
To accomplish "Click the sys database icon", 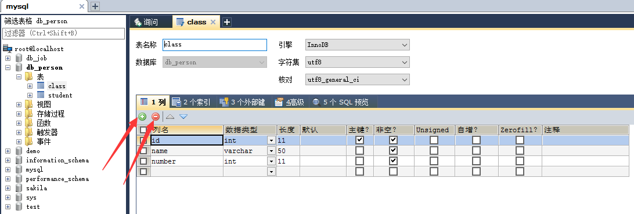I will tap(19, 197).
